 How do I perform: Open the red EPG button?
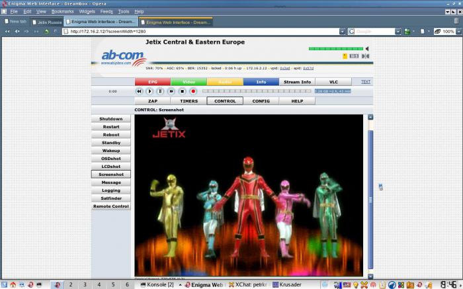(x=153, y=82)
